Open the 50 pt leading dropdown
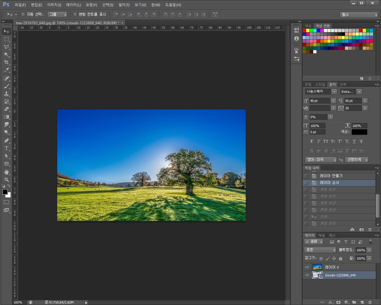Screen dimensions: 381x305 (365, 101)
